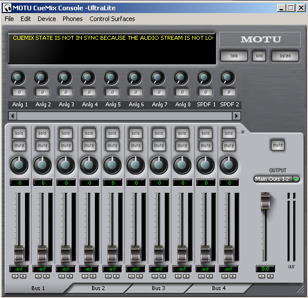
Task: Open the Control Surfaces menu
Action: (x=112, y=19)
